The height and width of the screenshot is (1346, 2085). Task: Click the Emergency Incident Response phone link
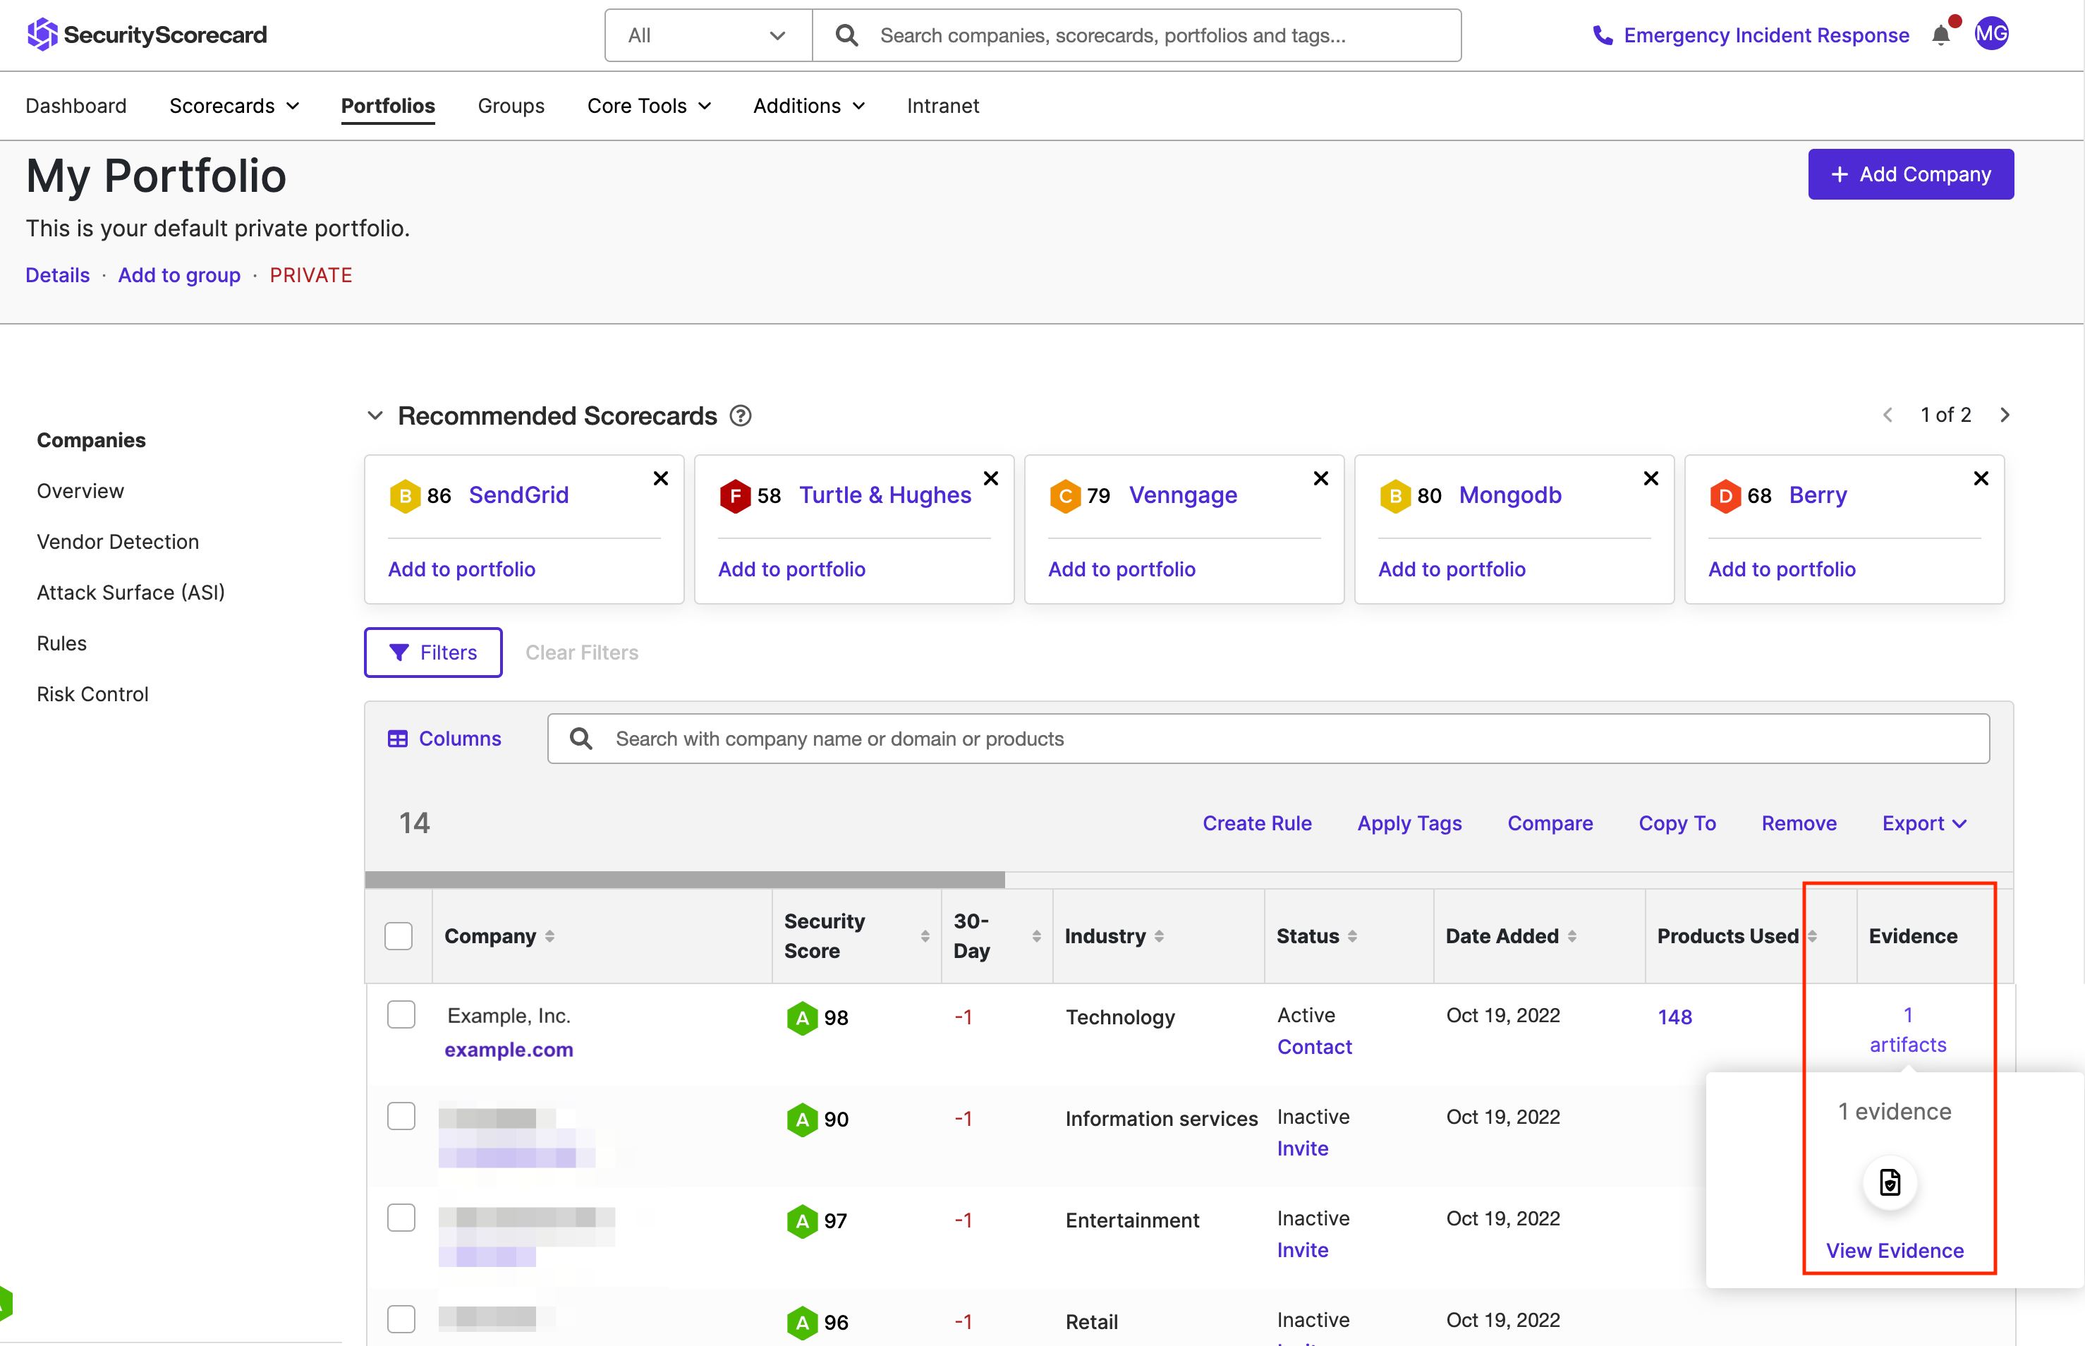[1751, 35]
